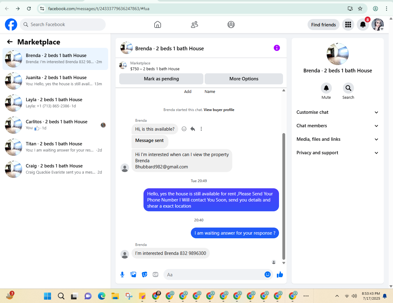393x303 pixels.
Task: Open the account profile picture menu
Action: click(378, 25)
